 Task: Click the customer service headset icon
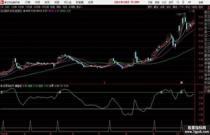[x=178, y=2]
